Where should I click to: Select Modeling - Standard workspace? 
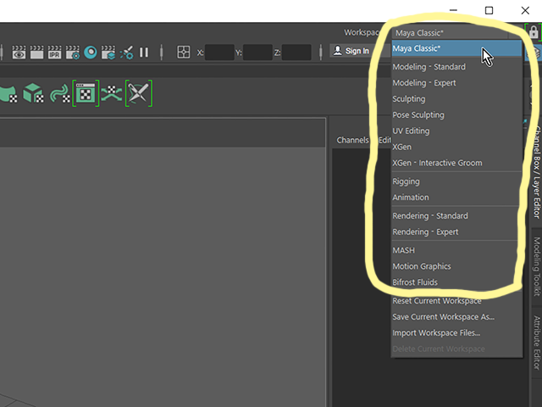[456, 67]
